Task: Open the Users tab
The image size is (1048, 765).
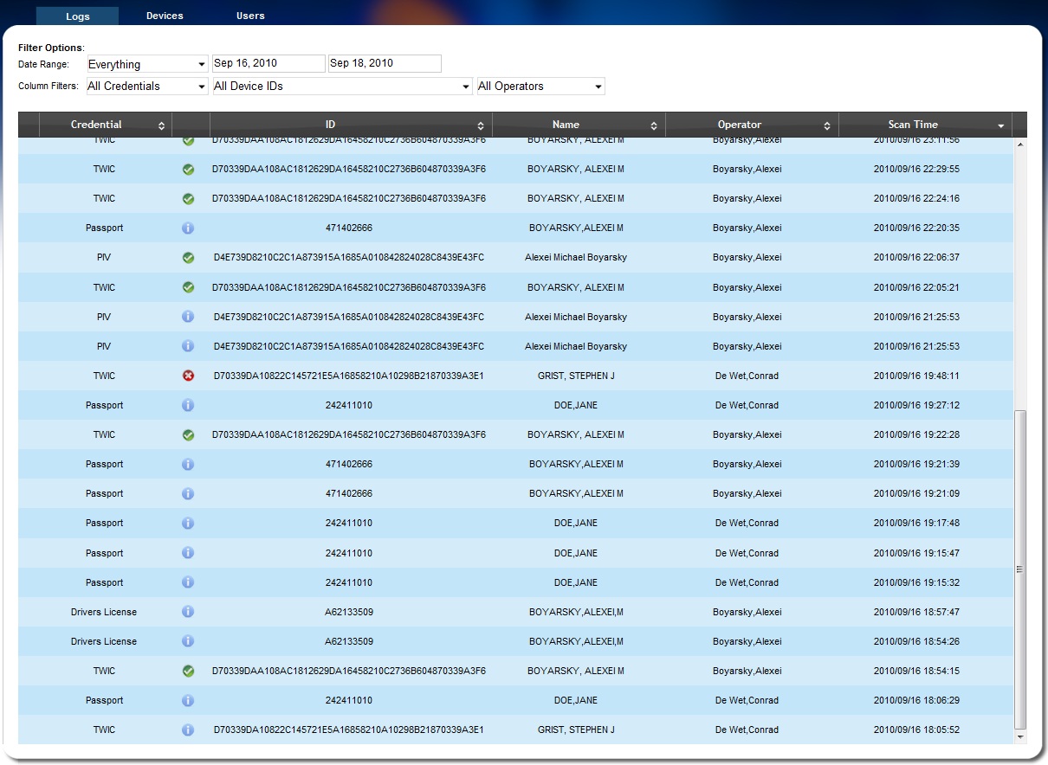Action: pos(250,16)
